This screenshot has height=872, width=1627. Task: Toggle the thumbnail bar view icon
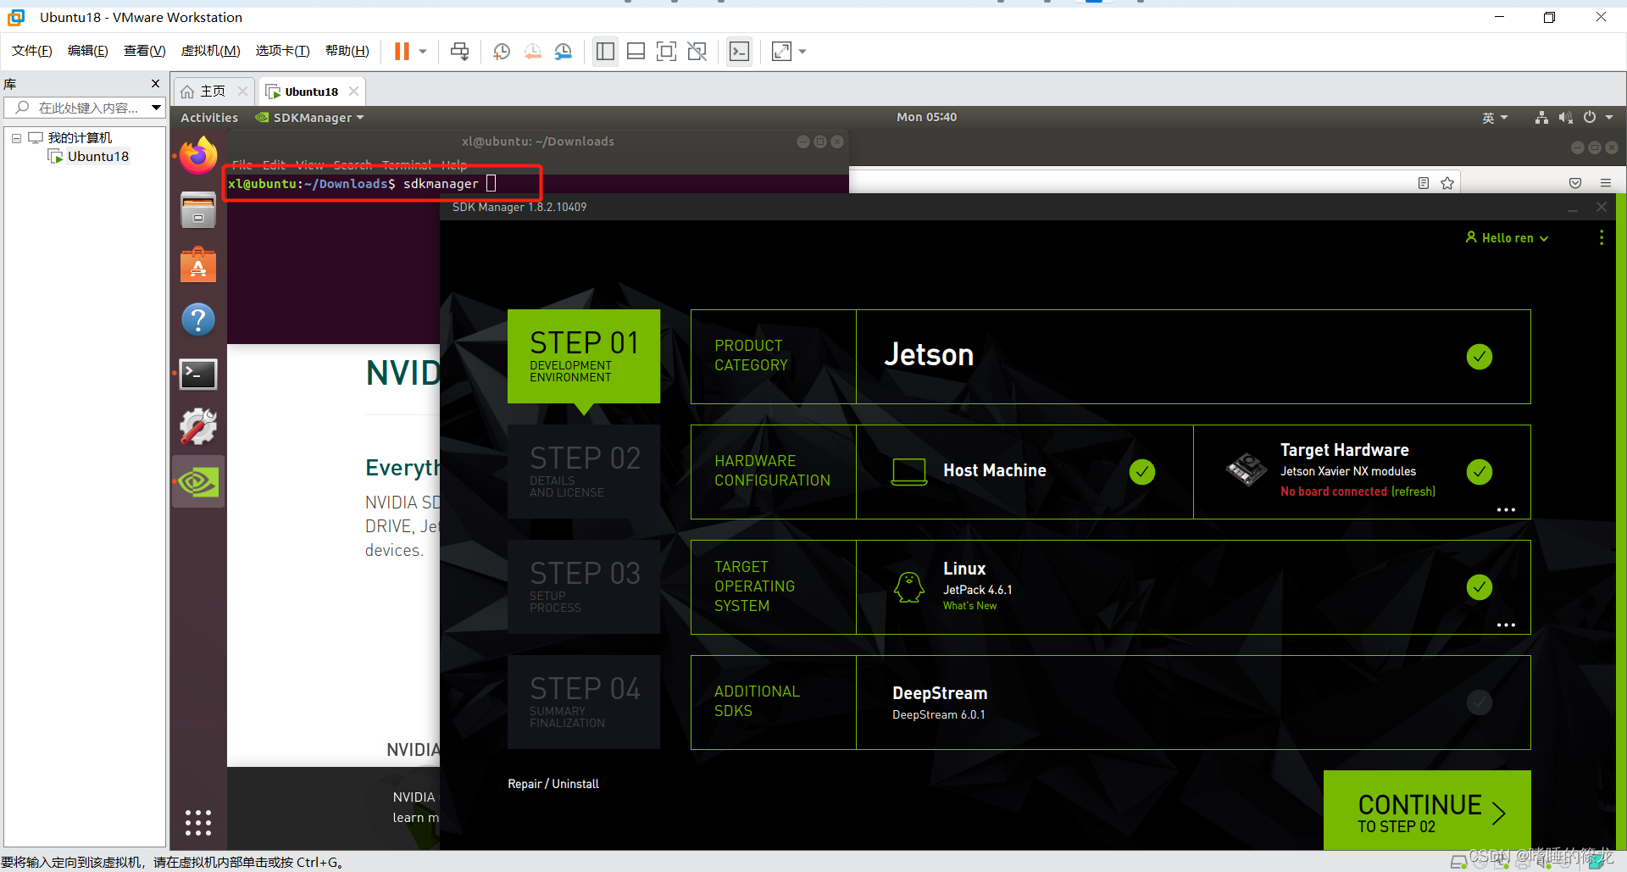(x=636, y=52)
